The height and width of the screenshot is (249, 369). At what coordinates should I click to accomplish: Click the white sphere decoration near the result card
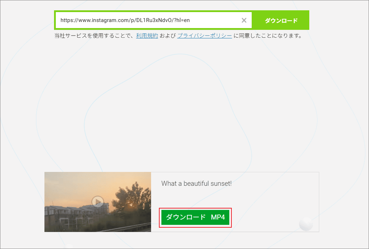(306, 224)
